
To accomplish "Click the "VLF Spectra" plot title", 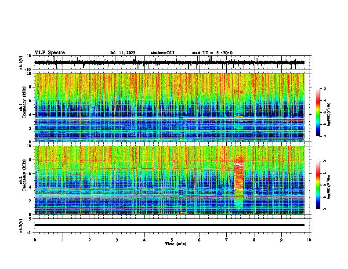I will coord(50,53).
